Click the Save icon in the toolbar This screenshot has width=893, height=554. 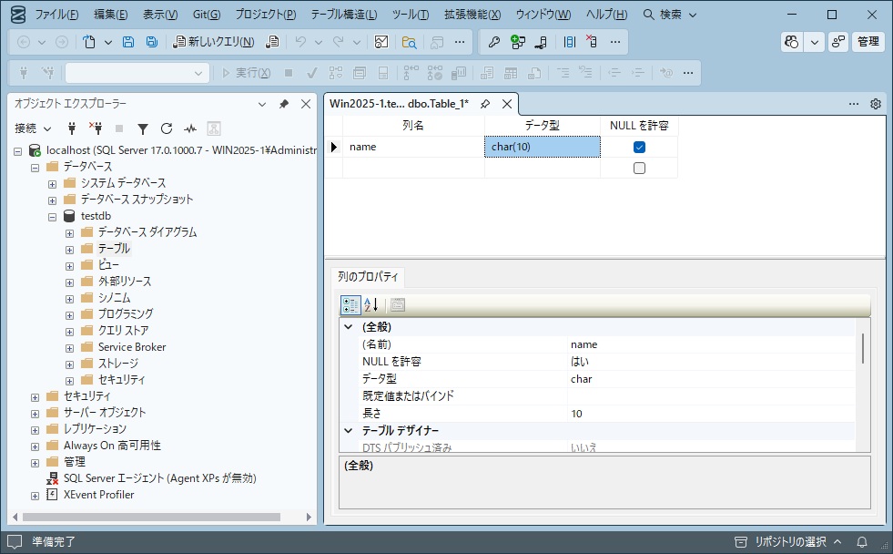[128, 42]
